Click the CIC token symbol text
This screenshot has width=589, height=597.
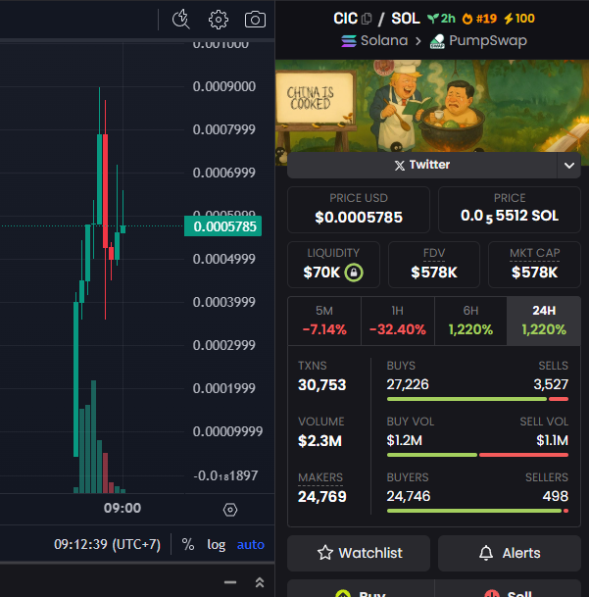pyautogui.click(x=346, y=19)
